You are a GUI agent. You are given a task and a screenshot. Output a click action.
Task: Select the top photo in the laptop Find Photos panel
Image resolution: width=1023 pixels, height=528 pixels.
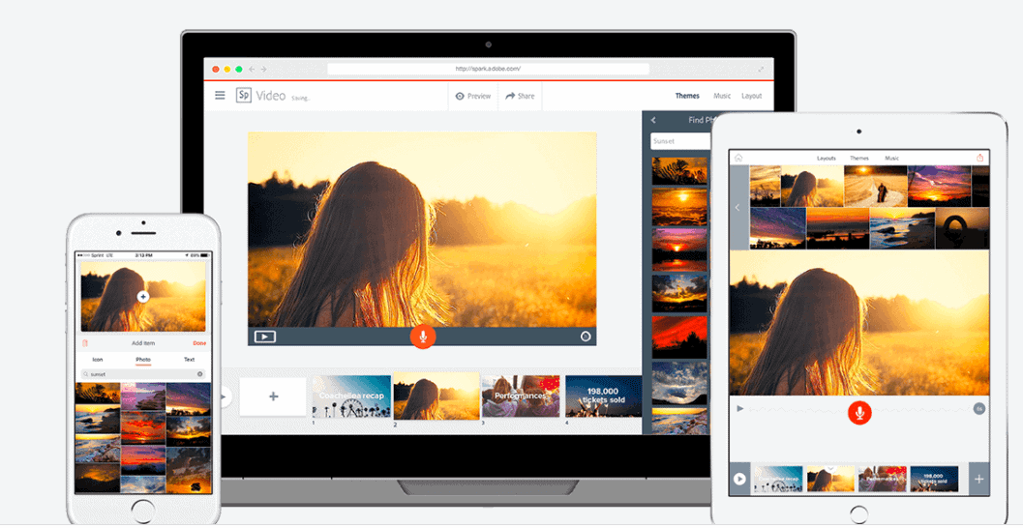point(679,171)
